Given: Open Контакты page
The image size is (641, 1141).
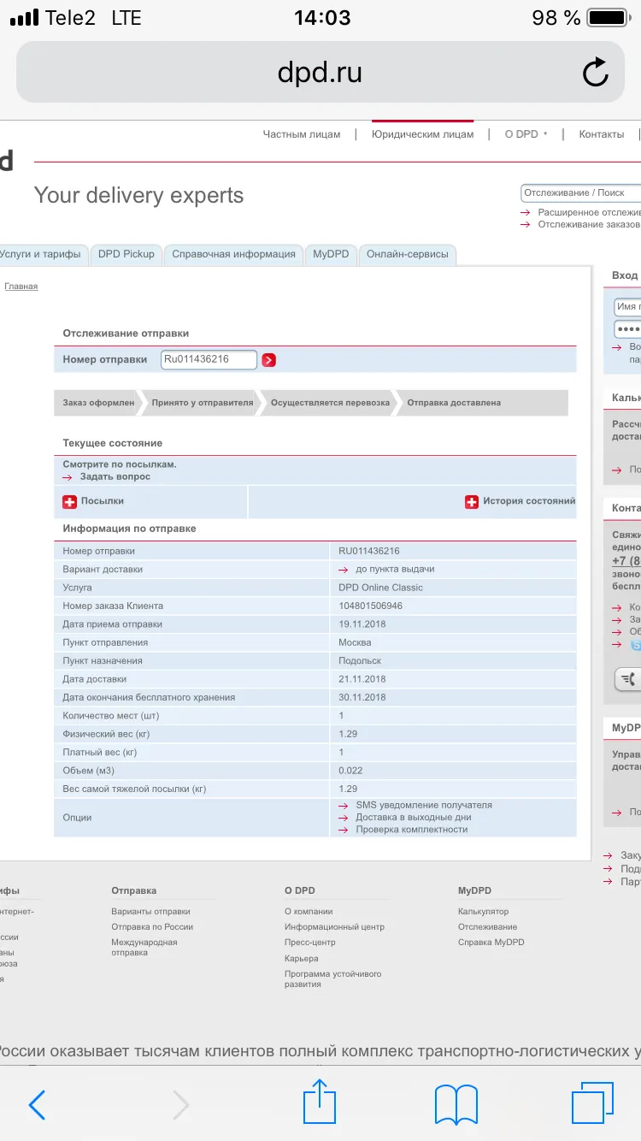Looking at the screenshot, I should click(x=602, y=134).
